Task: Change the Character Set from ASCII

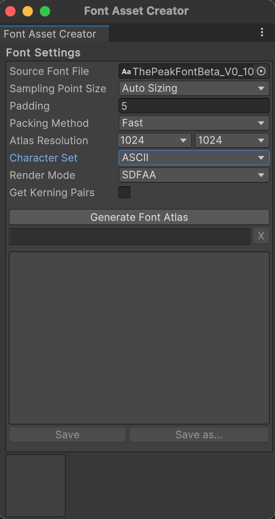Action: point(194,158)
